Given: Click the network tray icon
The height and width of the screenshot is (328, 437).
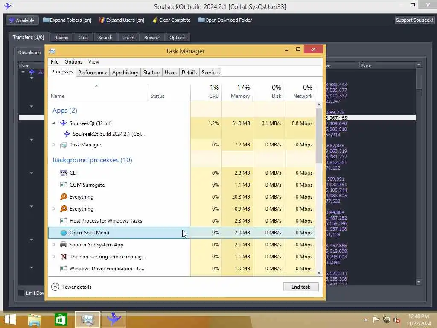Looking at the screenshot, I should [387, 319].
